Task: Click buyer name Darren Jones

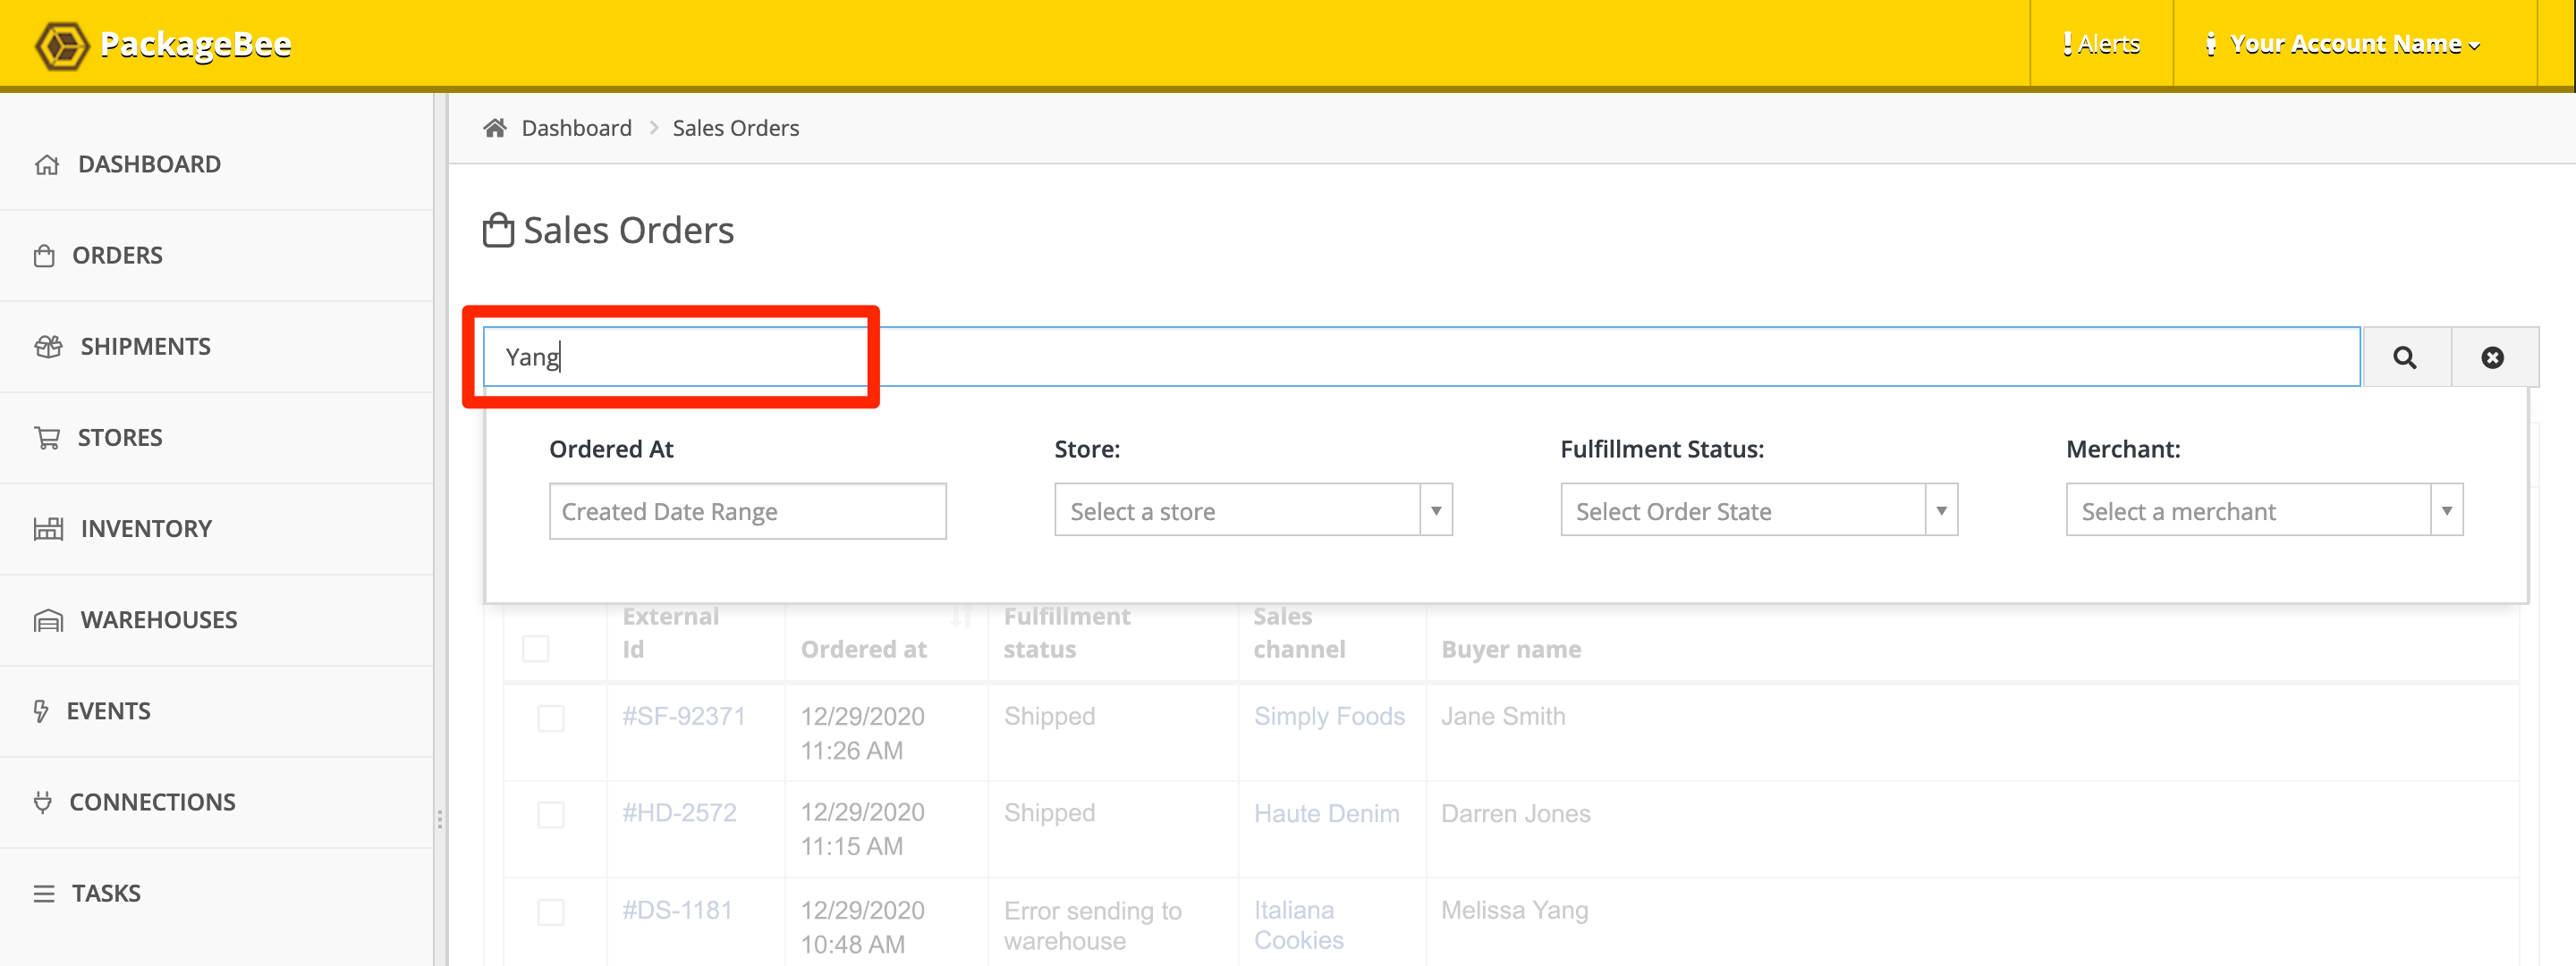Action: pos(1515,813)
